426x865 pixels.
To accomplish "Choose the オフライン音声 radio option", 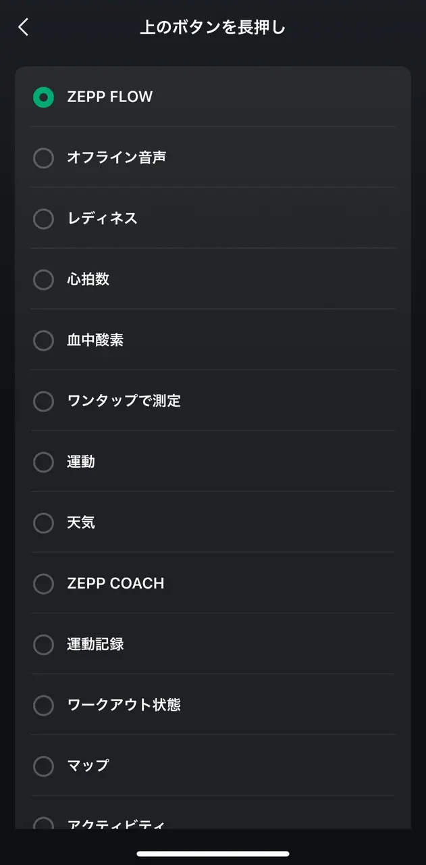I will (x=43, y=158).
